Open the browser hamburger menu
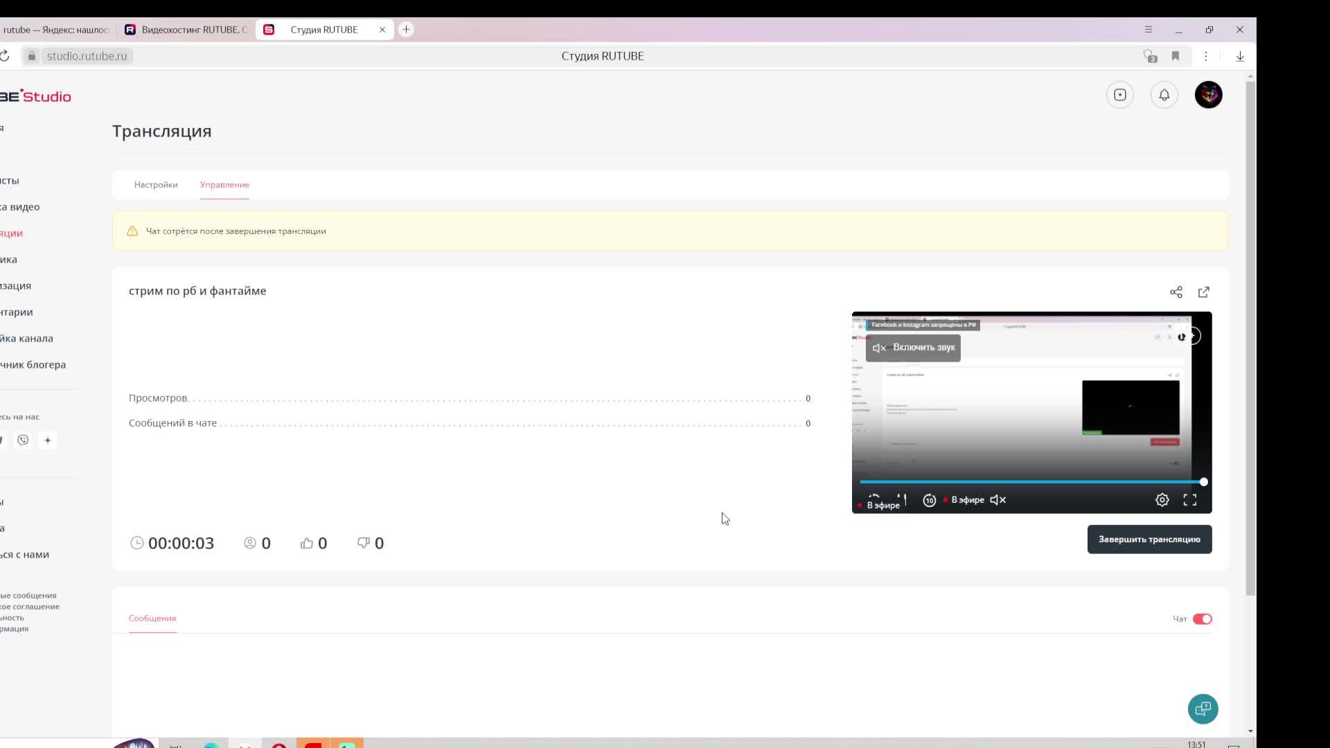Viewport: 1330px width, 748px height. pyautogui.click(x=1149, y=30)
